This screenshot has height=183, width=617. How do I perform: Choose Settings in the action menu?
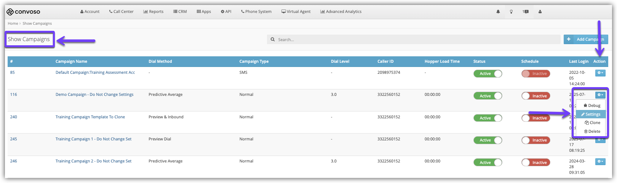coord(591,114)
